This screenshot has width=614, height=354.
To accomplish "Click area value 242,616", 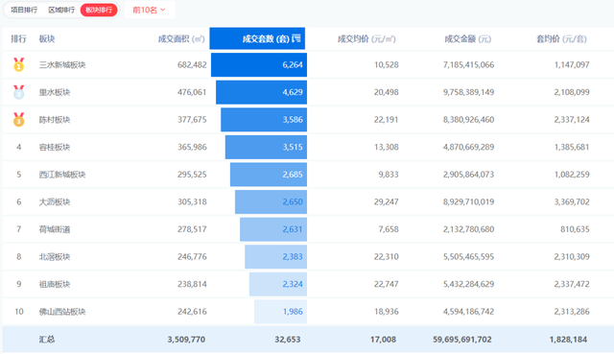I will pyautogui.click(x=192, y=312).
